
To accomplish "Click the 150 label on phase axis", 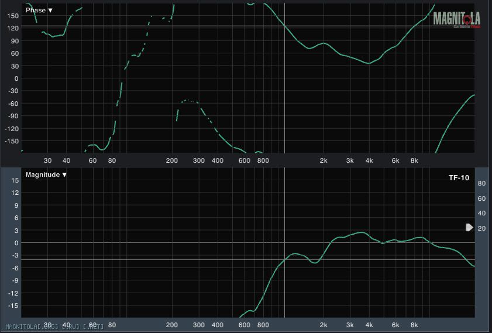I will tap(13, 16).
